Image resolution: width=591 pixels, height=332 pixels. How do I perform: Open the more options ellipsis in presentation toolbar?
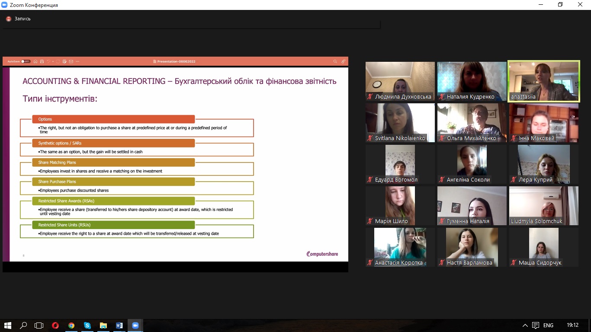(77, 61)
